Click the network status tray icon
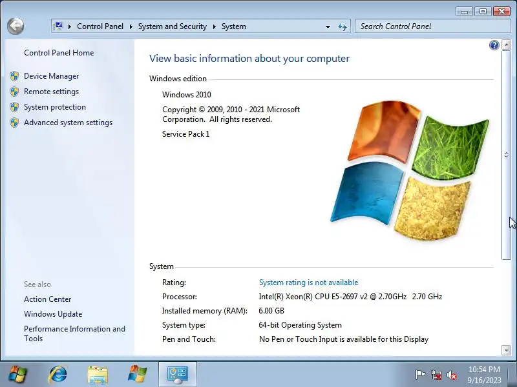This screenshot has width=517, height=387. point(436,375)
